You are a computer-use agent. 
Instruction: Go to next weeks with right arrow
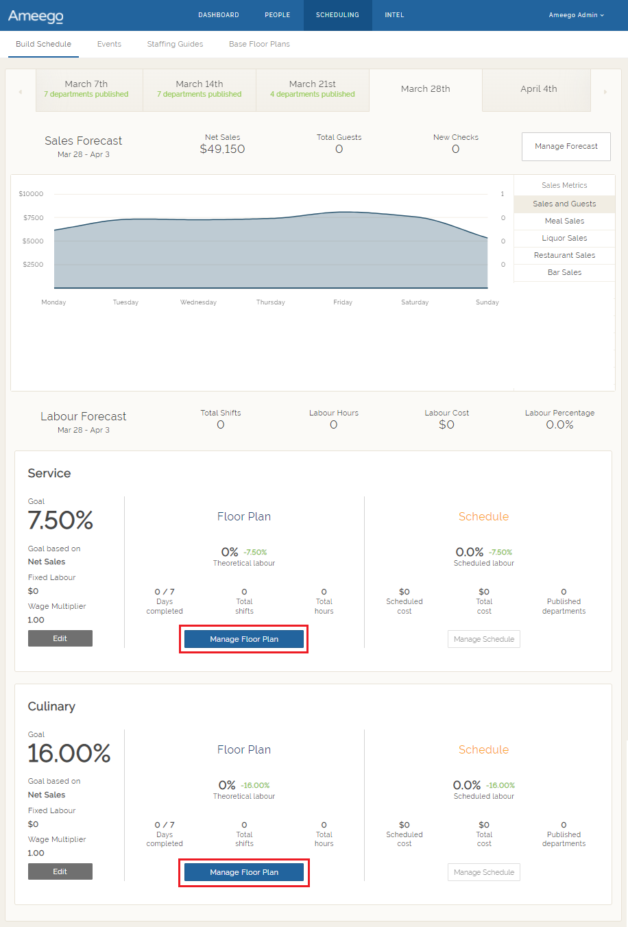click(x=605, y=92)
